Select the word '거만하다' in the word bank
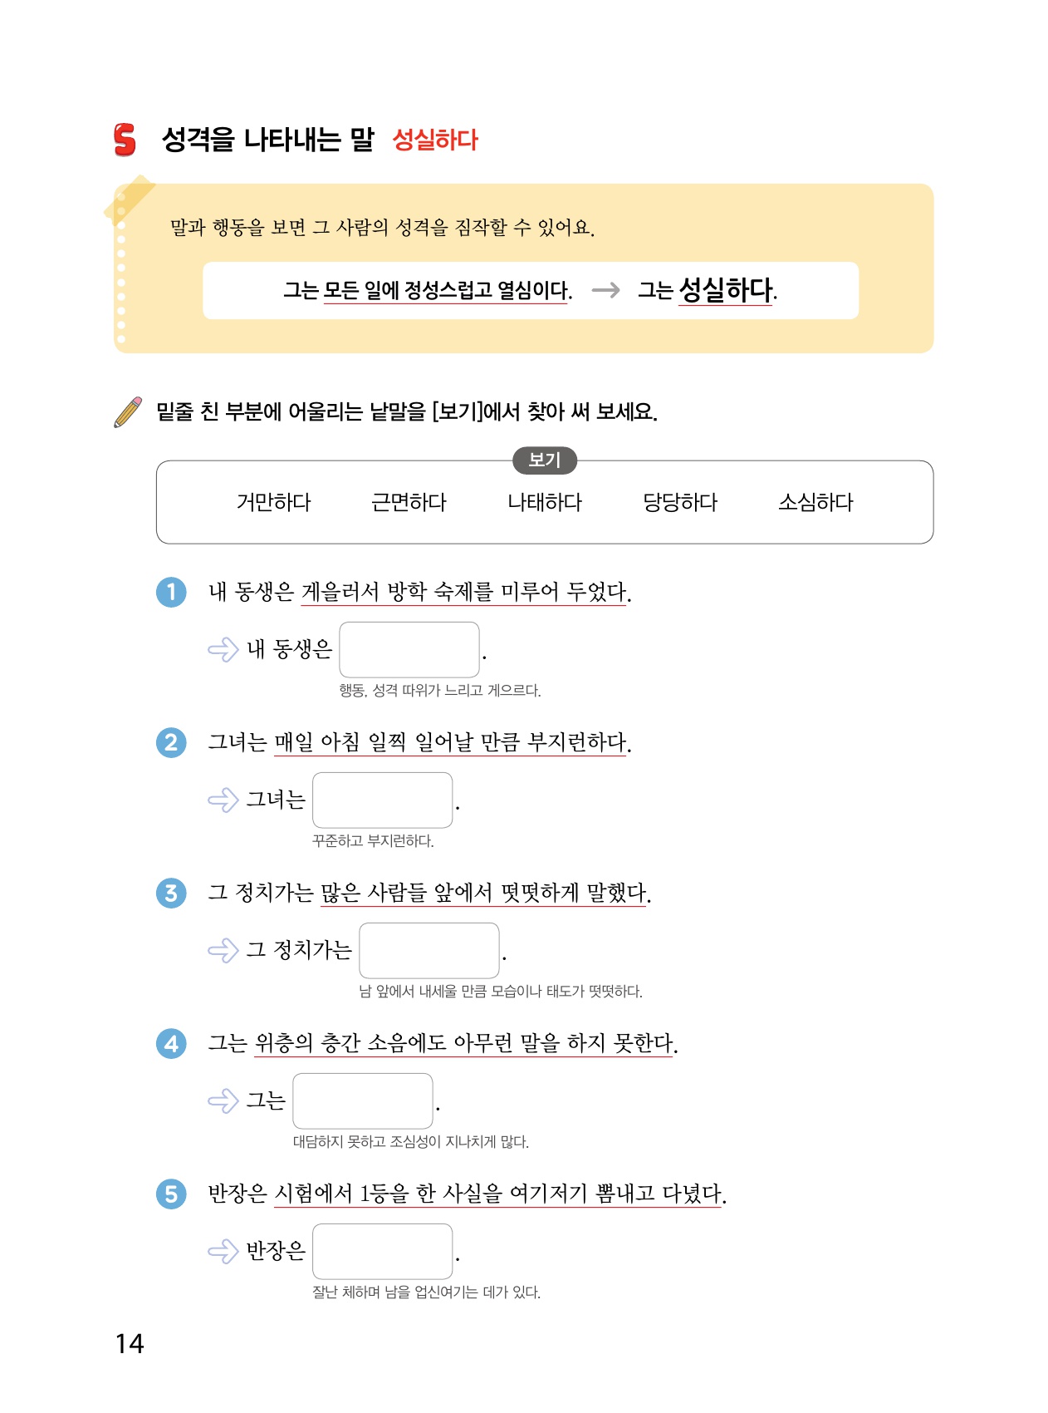The image size is (1048, 1413). click(274, 503)
